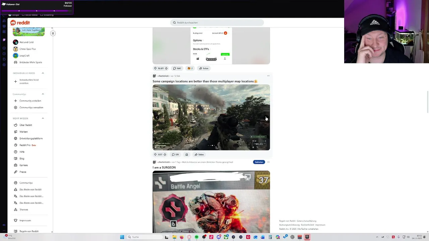
Task: Click the Battlefield gameplay screenshot
Action: point(211,117)
